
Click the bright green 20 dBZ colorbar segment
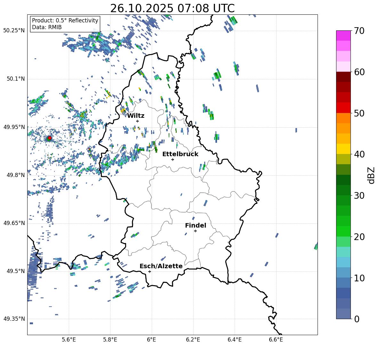tap(343, 231)
